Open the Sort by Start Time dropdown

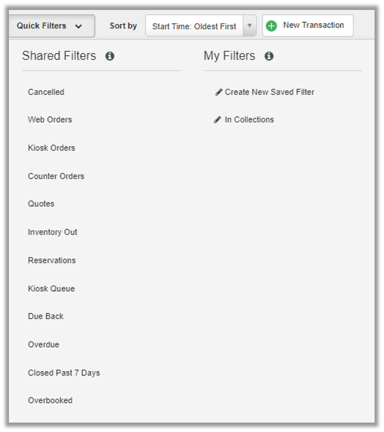194,26
